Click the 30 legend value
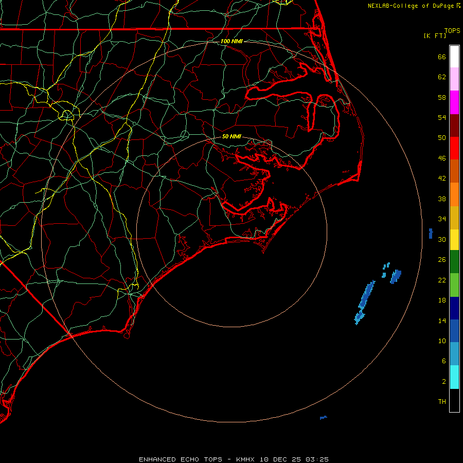This screenshot has height=463, width=463. click(x=442, y=239)
